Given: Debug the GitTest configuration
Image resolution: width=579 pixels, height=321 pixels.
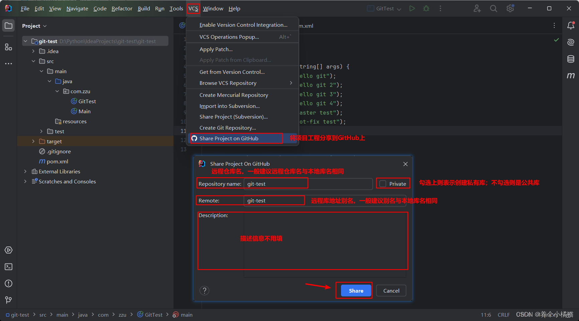Looking at the screenshot, I should coord(426,8).
